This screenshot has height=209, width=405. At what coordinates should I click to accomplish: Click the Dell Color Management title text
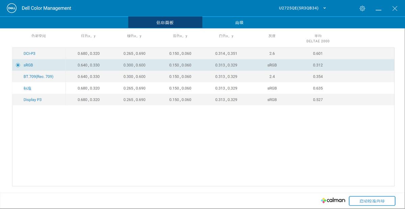[47, 8]
